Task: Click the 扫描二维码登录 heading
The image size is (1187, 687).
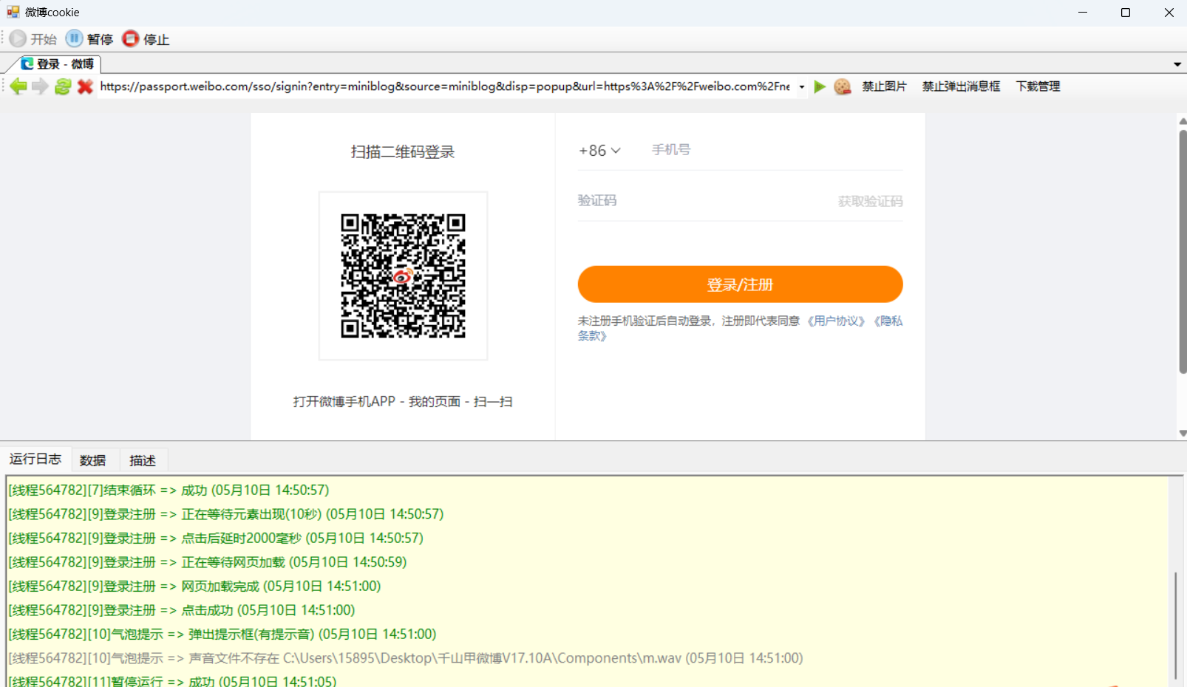Action: coord(403,152)
